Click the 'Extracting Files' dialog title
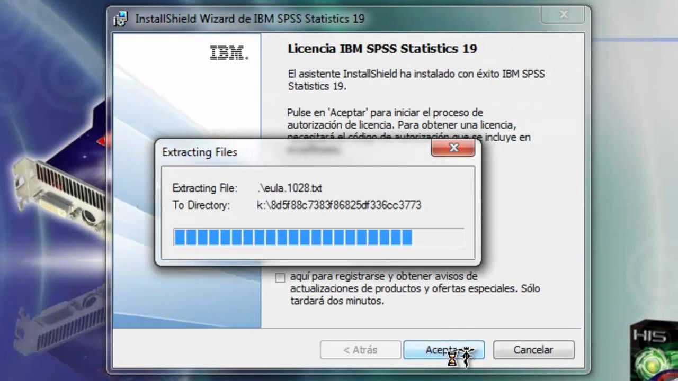Viewport: 678px width, 381px height. coord(200,152)
